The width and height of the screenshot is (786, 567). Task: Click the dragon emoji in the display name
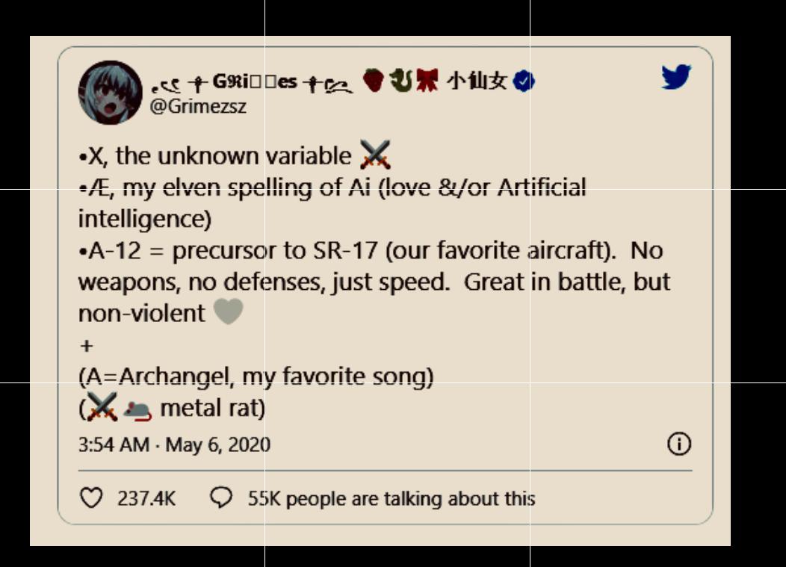[400, 80]
